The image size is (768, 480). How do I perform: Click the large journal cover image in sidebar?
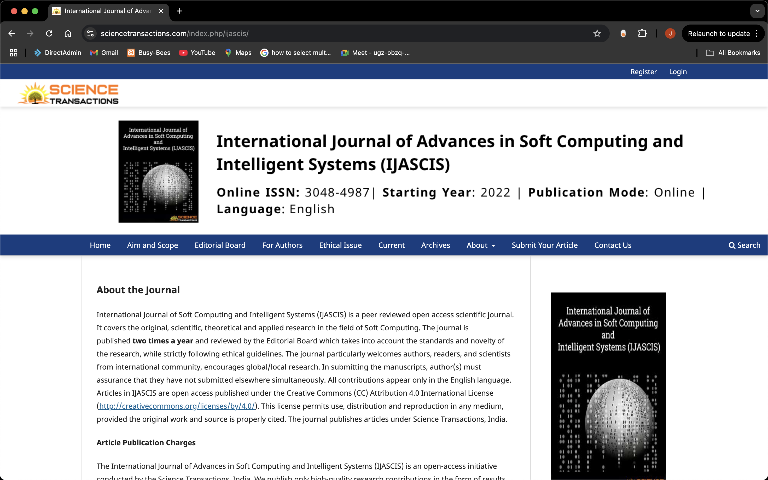[x=608, y=386]
